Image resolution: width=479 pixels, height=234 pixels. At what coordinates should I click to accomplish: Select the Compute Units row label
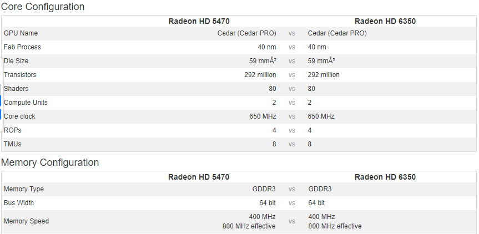tap(26, 103)
